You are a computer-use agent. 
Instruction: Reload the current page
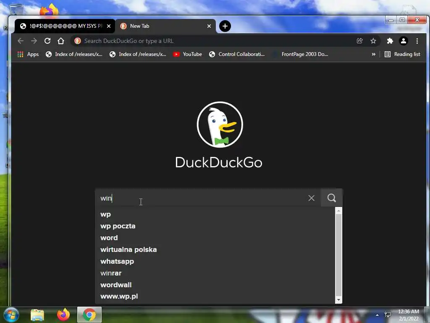[x=47, y=41]
